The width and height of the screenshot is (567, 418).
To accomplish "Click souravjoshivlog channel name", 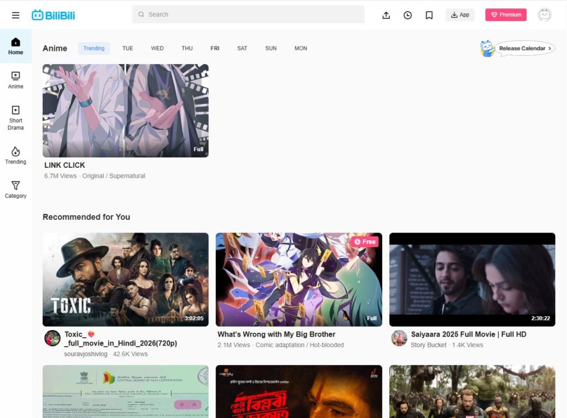I will click(x=86, y=354).
